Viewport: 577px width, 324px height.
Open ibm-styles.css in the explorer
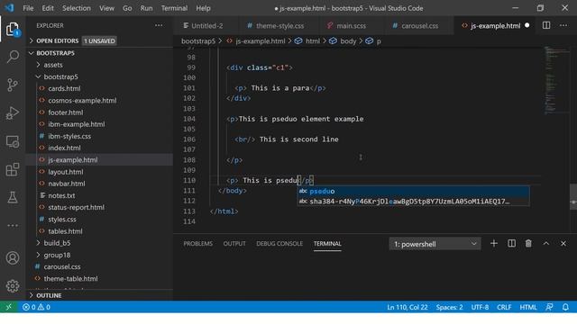(x=69, y=136)
